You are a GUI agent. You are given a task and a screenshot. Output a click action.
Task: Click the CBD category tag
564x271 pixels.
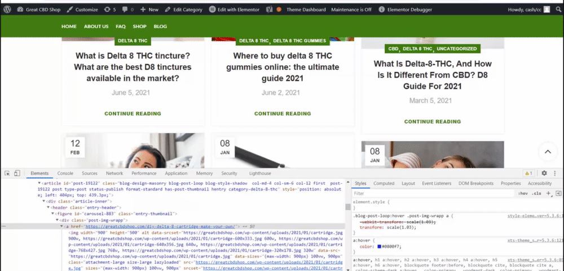pos(393,49)
